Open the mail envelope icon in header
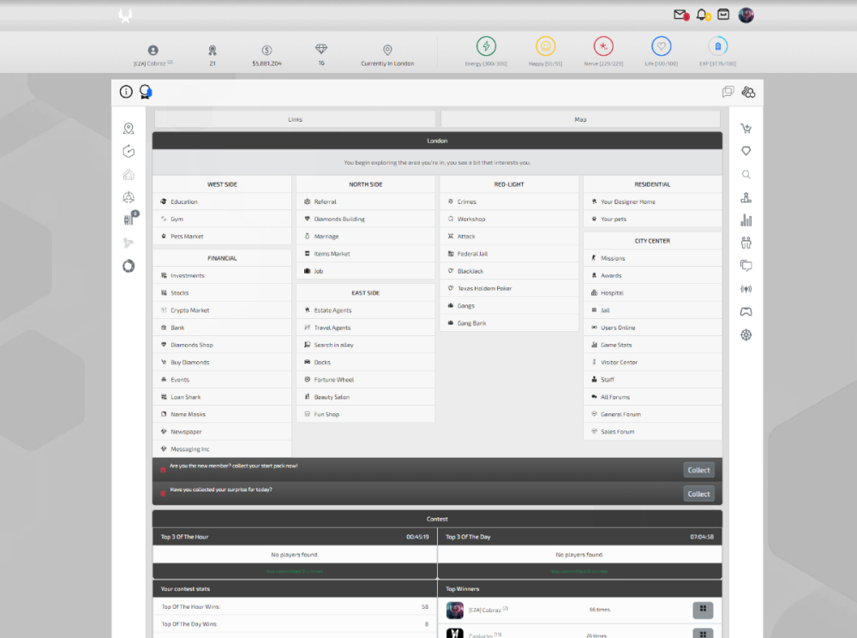The image size is (857, 638). pyautogui.click(x=680, y=15)
